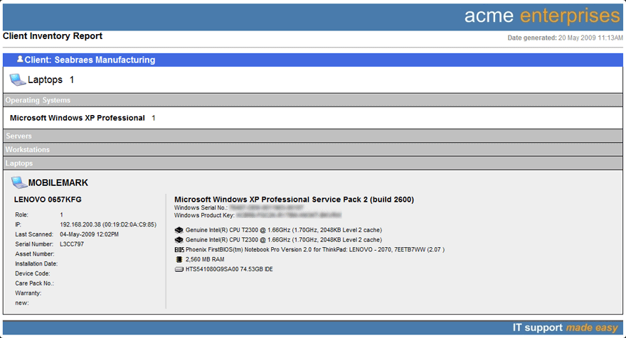Click the LENOVO 0657KFG model text
The image size is (626, 338).
[48, 200]
